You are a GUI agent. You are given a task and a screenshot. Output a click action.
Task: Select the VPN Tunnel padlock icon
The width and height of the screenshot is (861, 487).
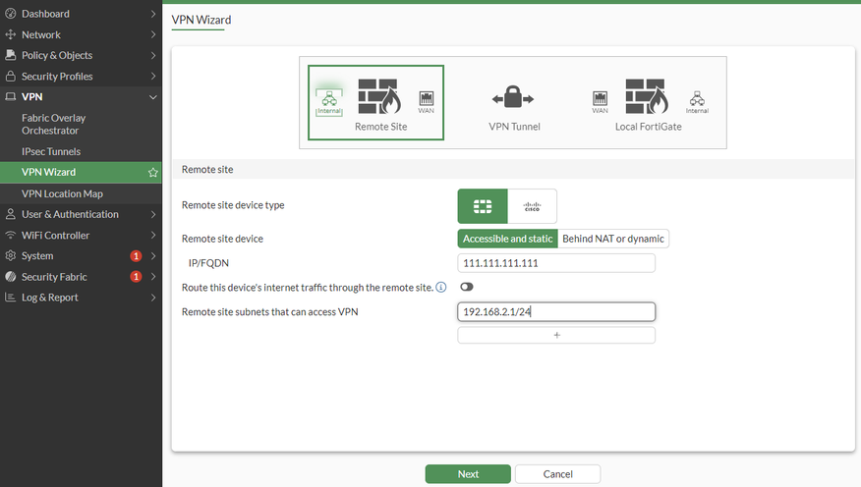513,97
